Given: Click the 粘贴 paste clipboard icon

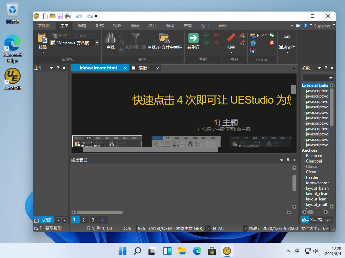Looking at the screenshot, I should 42,38.
